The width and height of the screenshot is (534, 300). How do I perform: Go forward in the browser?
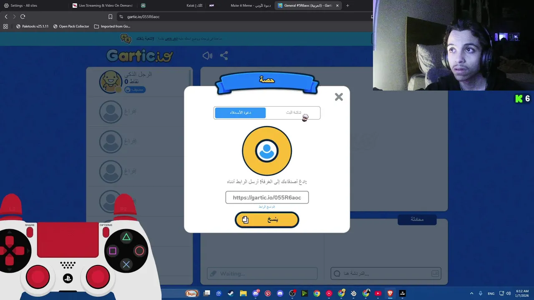click(x=14, y=17)
